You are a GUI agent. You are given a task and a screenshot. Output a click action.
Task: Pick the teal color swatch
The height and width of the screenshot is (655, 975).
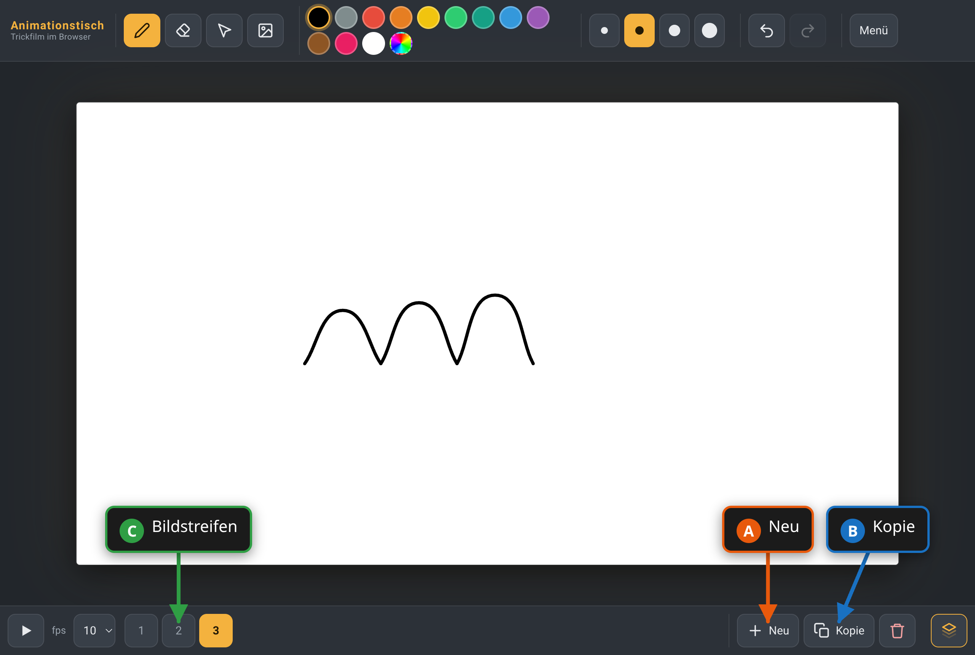tap(483, 18)
